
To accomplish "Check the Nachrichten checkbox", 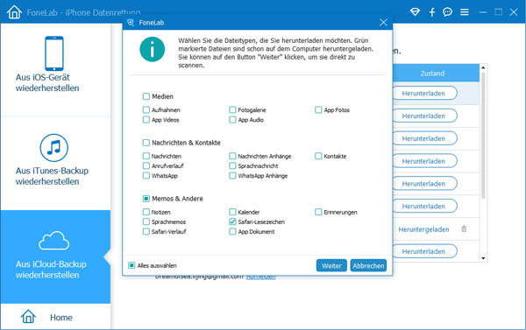I will (146, 156).
